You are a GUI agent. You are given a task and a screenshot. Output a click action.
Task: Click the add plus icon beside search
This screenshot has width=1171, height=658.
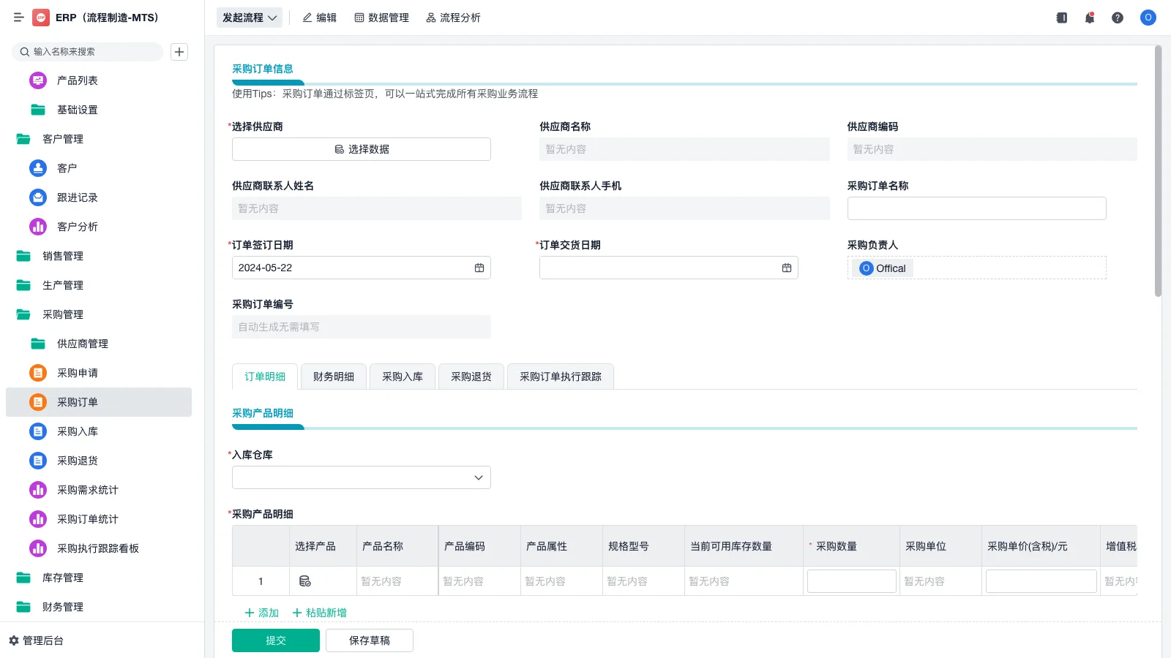pyautogui.click(x=179, y=52)
